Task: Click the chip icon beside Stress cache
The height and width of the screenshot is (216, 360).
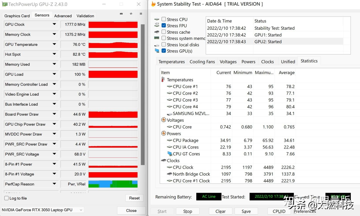Action: pyautogui.click(x=157, y=32)
